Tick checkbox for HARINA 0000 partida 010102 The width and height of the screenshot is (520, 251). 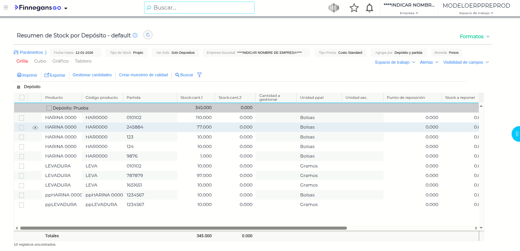22,118
